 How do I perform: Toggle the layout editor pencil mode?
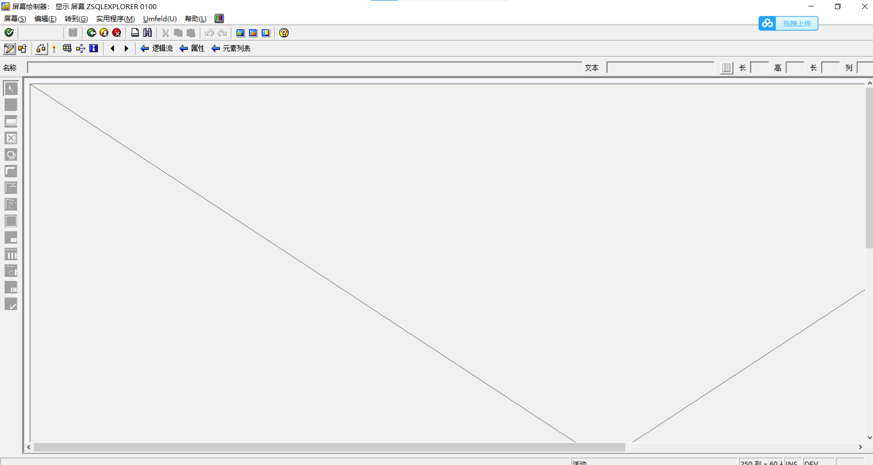pos(9,48)
